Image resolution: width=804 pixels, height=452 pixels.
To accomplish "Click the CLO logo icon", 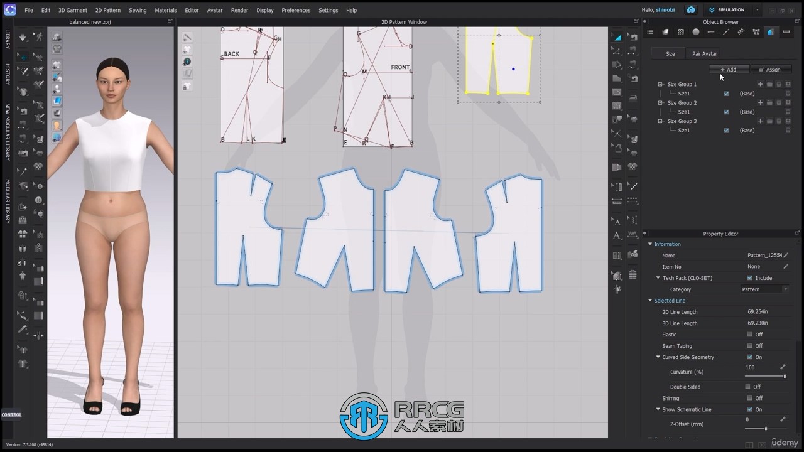I will (x=9, y=9).
